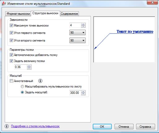
Task: Open the Содержимое tab
Action: pyautogui.click(x=69, y=14)
